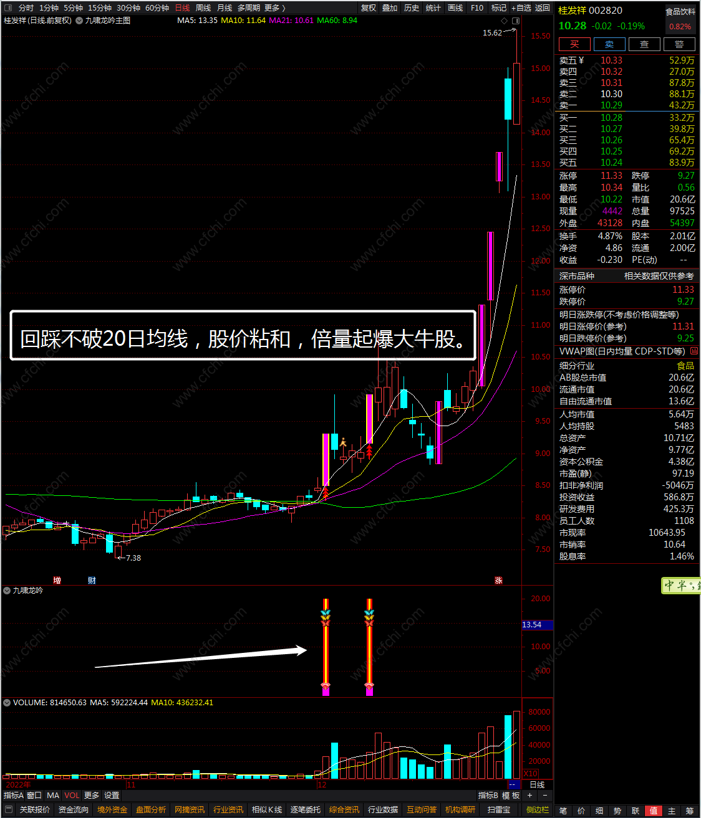
Task: Click the 标记 mark button
Action: tap(499, 8)
